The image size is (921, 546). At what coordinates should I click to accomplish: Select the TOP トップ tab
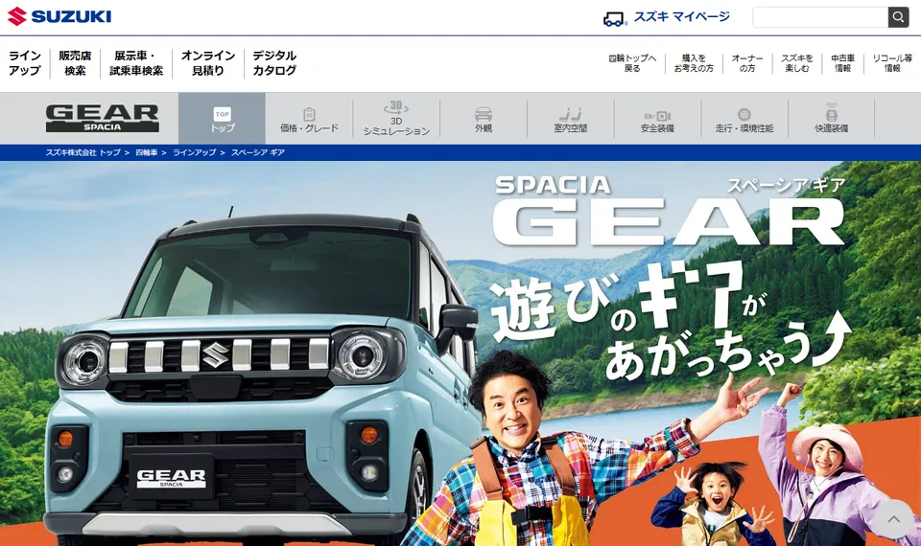pos(222,119)
